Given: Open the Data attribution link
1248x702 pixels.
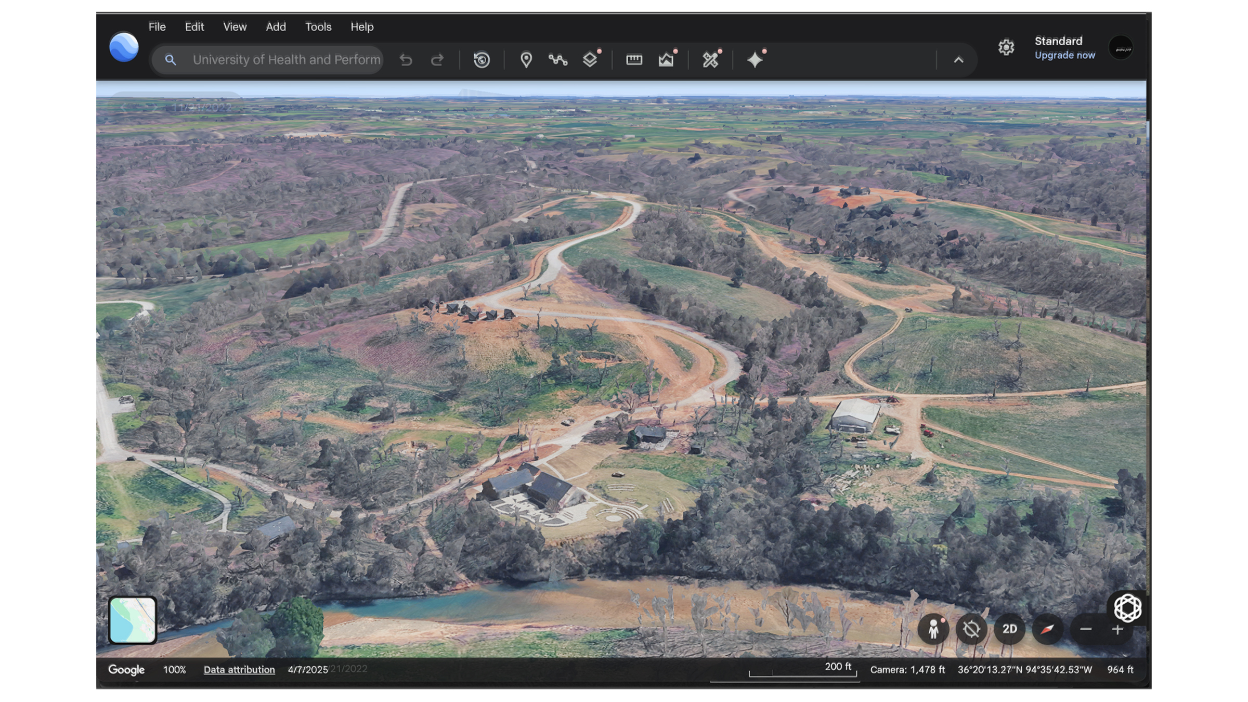Looking at the screenshot, I should pyautogui.click(x=239, y=670).
